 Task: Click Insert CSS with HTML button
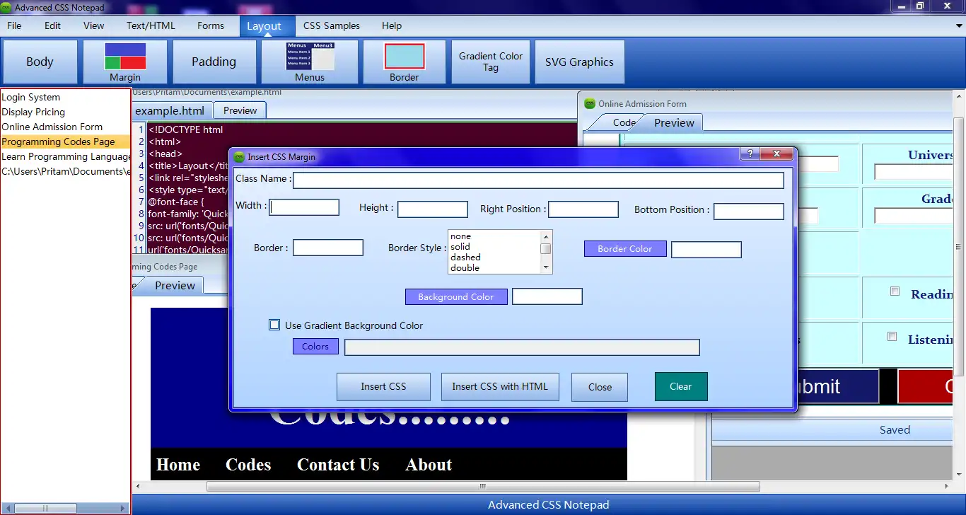500,386
